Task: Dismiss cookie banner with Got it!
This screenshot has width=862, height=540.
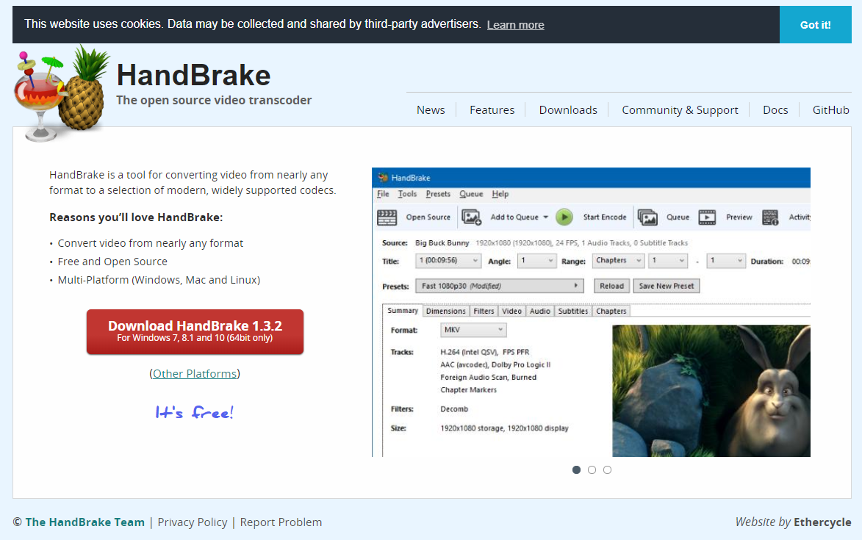Action: click(815, 25)
